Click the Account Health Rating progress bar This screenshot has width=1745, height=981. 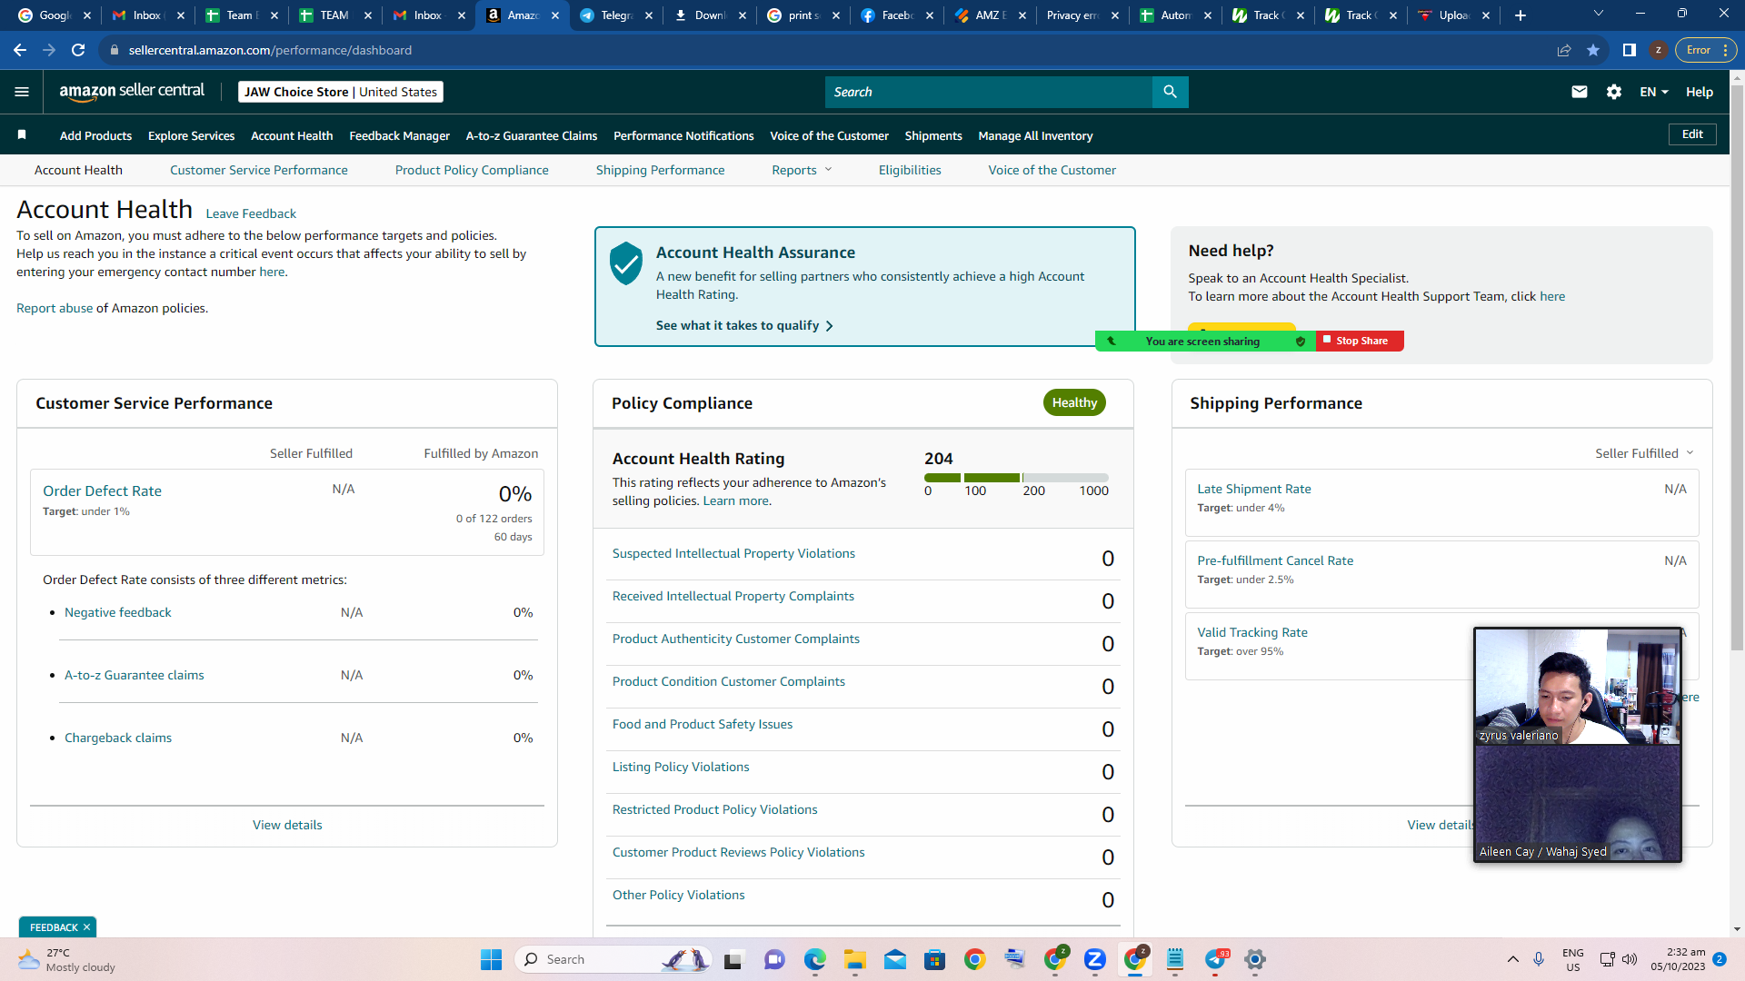1016,478
